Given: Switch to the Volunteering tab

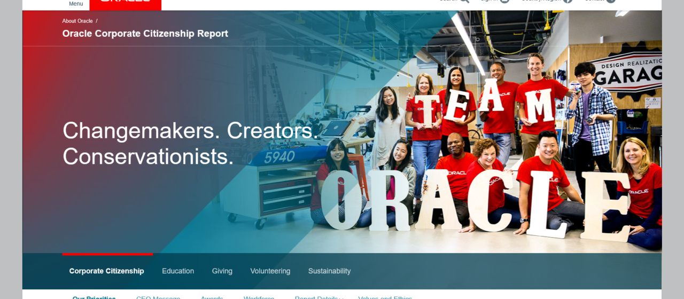Looking at the screenshot, I should pos(270,271).
